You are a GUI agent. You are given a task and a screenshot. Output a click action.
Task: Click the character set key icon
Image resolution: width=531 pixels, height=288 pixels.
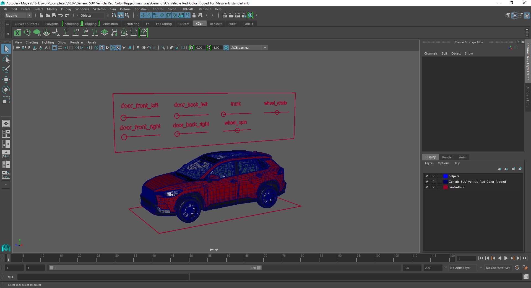coord(525,268)
